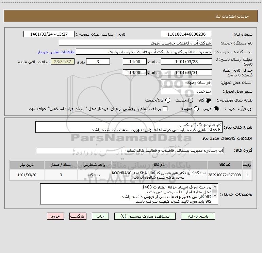Click the شماره نیاز field 1101001446000236
This screenshot has width=262, height=253.
(x=186, y=34)
